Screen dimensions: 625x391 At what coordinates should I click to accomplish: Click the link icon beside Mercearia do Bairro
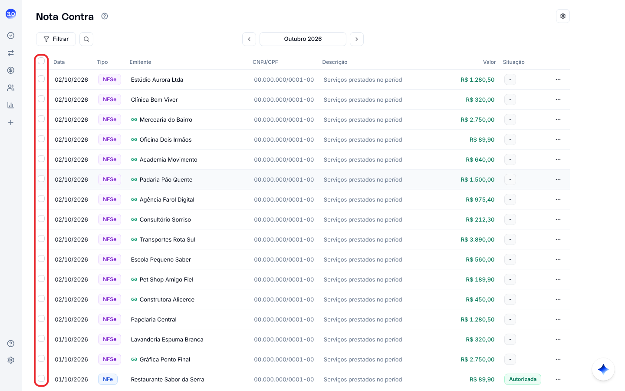(x=134, y=119)
